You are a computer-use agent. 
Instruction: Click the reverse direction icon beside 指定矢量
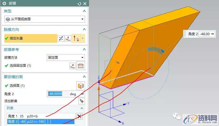(x=61, y=38)
